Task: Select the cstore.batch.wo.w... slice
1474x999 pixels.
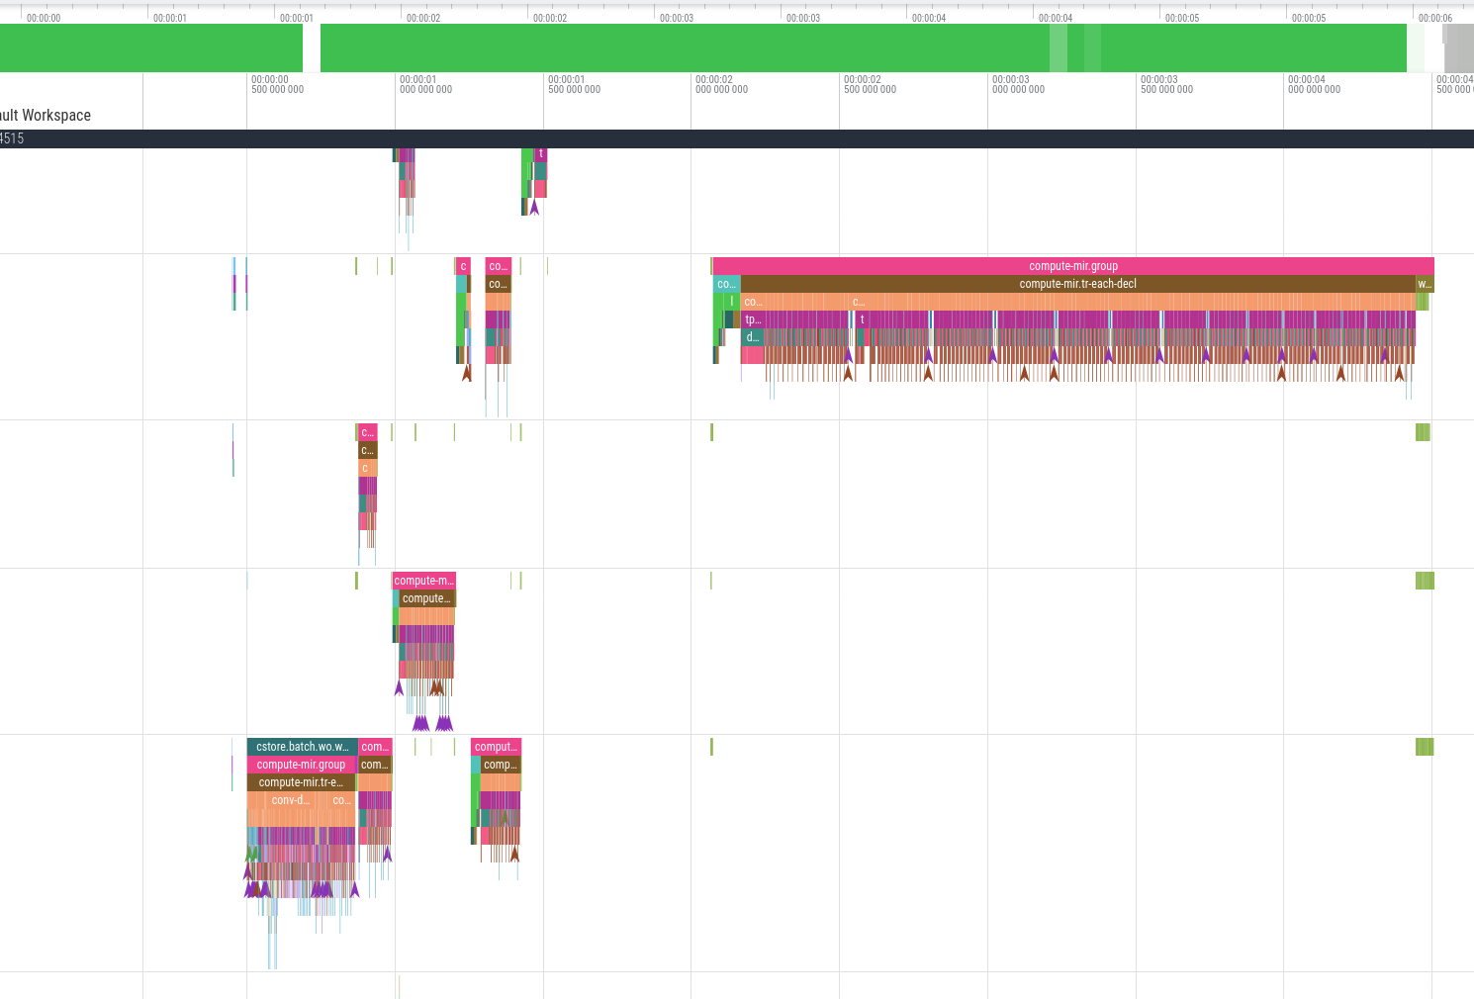Action: coord(302,747)
